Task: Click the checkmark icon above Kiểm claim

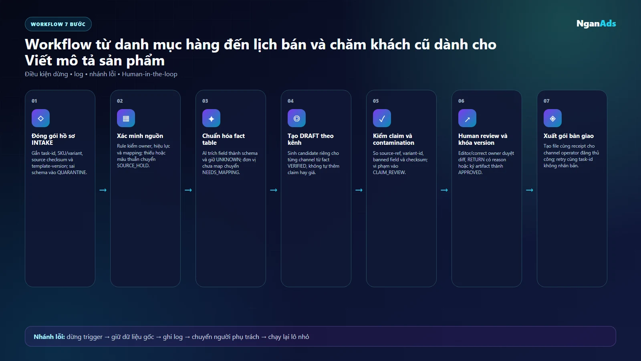Action: tap(382, 118)
